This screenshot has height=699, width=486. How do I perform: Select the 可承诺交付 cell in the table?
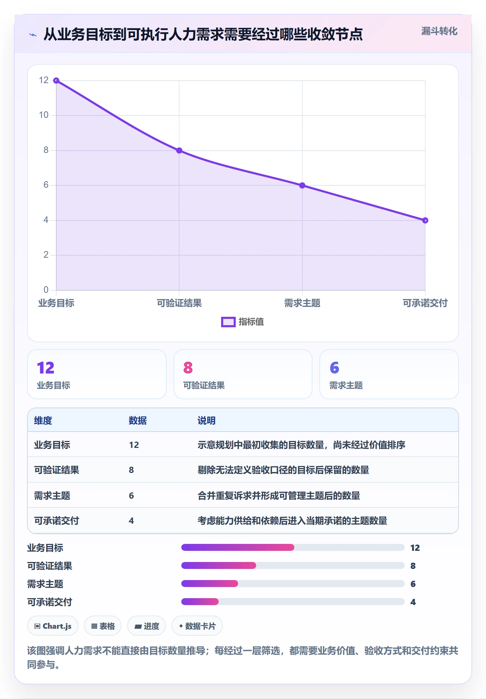pos(57,521)
